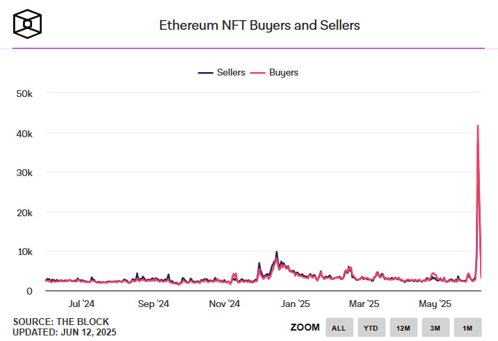Click the SOURCE: THE BLOCK text
498x341 pixels.
pyautogui.click(x=61, y=322)
